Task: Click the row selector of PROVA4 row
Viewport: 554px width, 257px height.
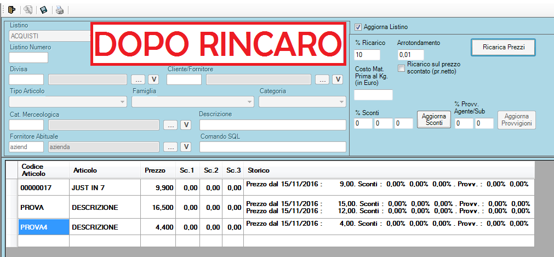Action: click(x=12, y=227)
